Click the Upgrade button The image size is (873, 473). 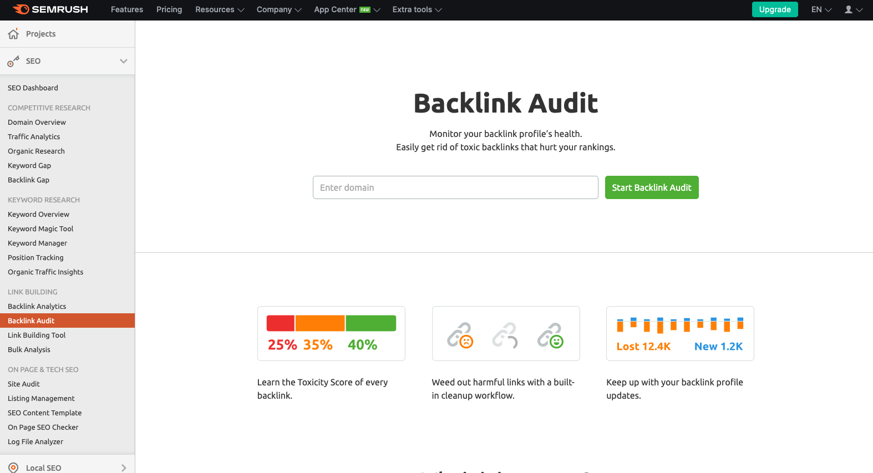pyautogui.click(x=775, y=9)
